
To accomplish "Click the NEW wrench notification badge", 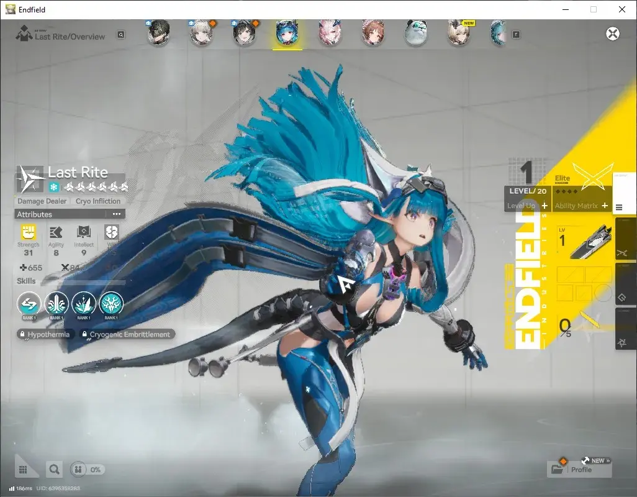I will tap(595, 461).
